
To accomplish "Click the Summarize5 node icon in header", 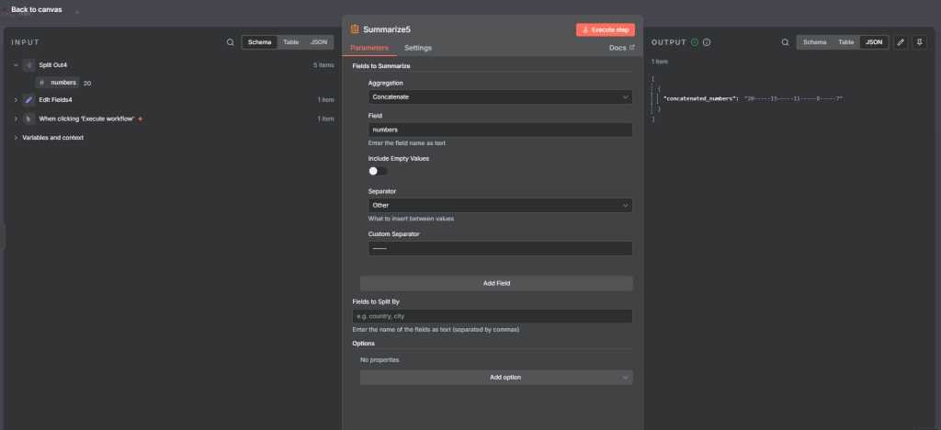I will click(x=355, y=29).
